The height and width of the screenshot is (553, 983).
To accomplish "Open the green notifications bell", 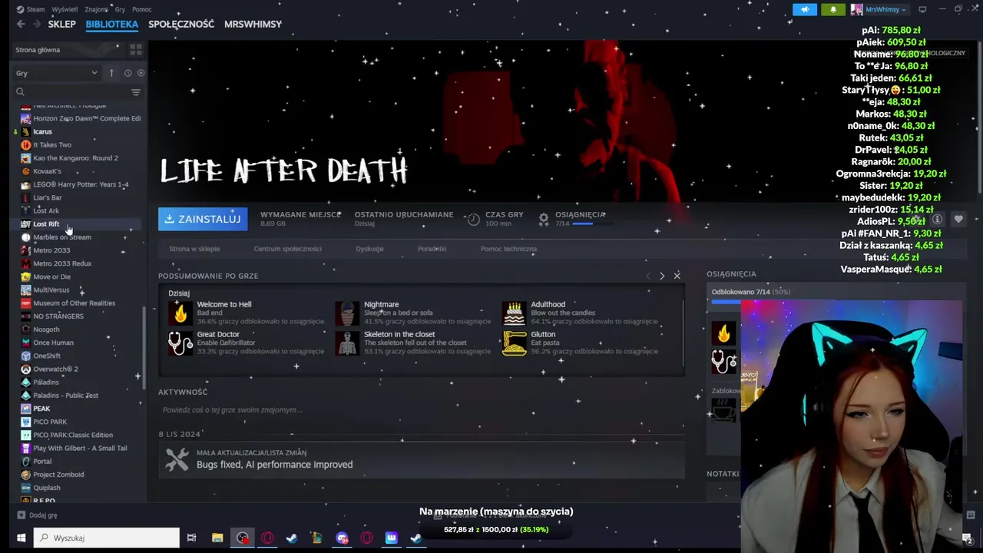I will (833, 9).
